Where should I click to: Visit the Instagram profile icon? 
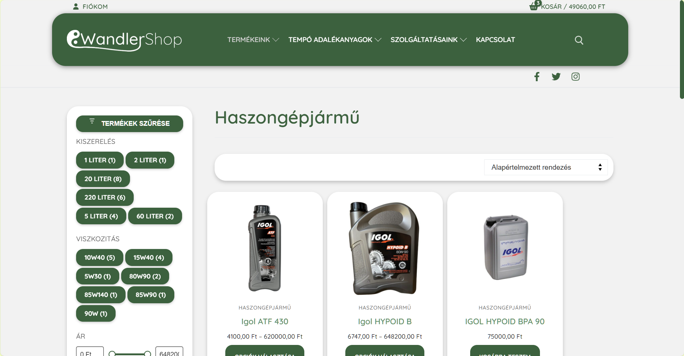point(575,76)
